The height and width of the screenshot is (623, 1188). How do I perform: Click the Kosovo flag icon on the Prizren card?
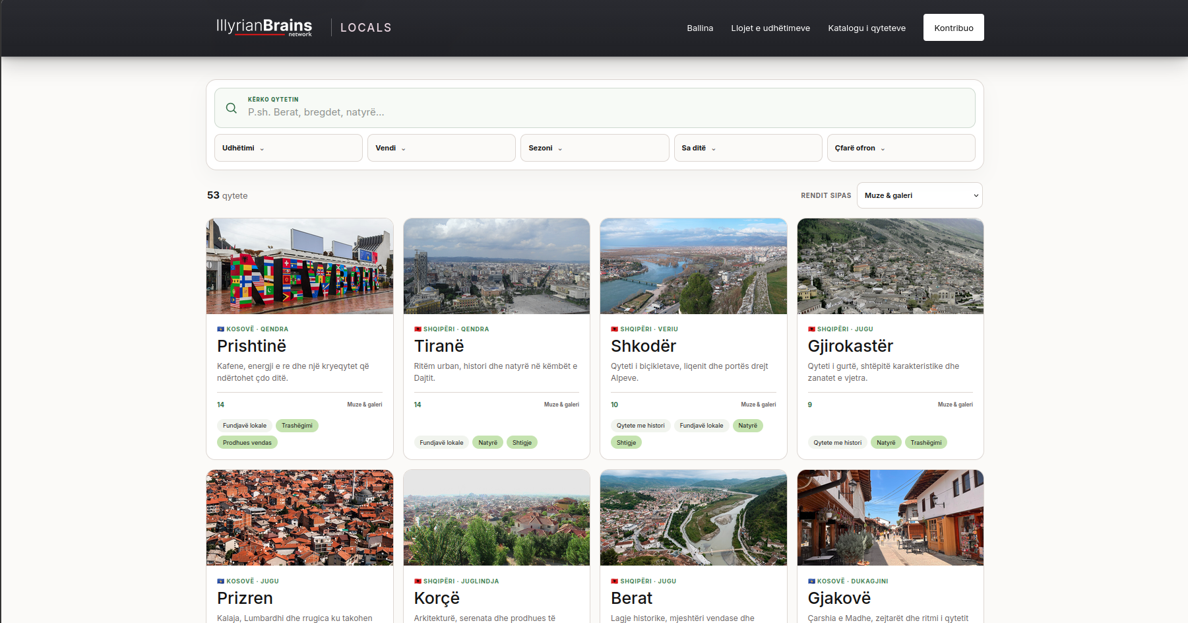pyautogui.click(x=220, y=581)
